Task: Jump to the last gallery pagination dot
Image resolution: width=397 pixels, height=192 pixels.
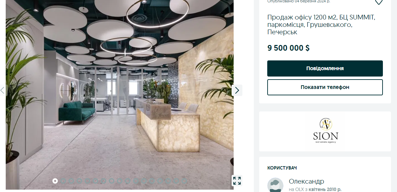Action: 184,181
